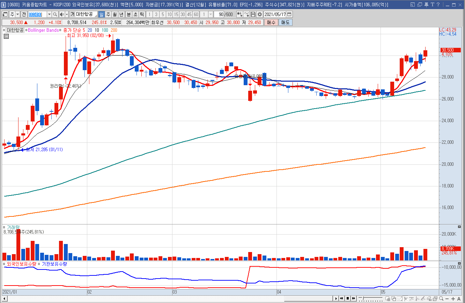Click the 매도 sell button

point(286,22)
